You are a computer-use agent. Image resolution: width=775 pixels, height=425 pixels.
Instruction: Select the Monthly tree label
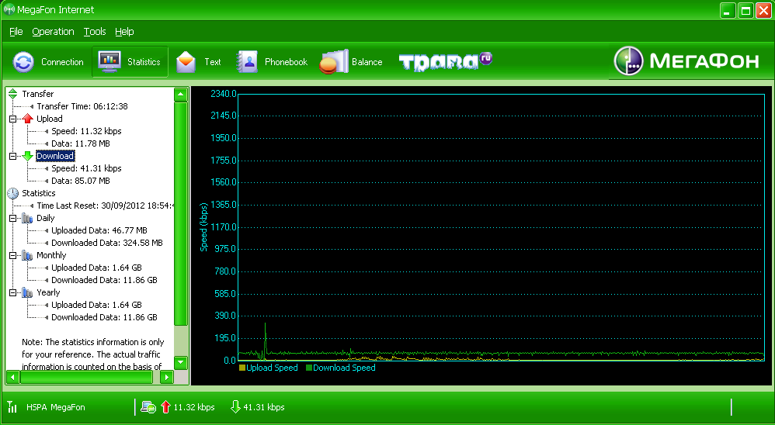pos(51,255)
